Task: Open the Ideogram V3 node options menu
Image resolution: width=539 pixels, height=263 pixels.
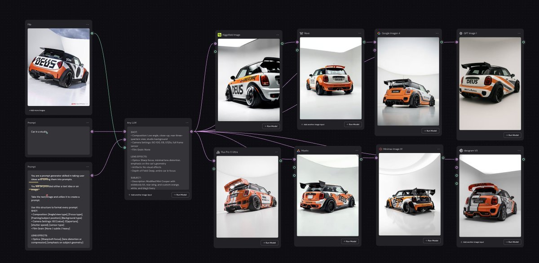Action: click(x=519, y=150)
